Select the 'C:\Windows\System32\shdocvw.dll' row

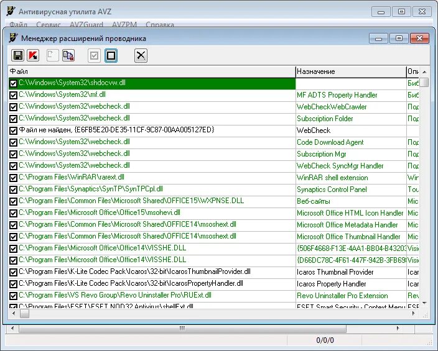[152, 83]
